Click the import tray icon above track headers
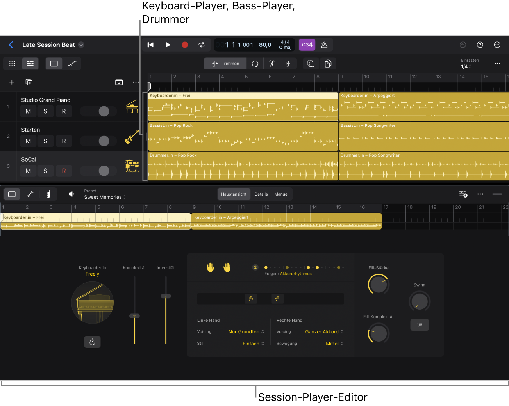This screenshot has width=509, height=406. [119, 82]
